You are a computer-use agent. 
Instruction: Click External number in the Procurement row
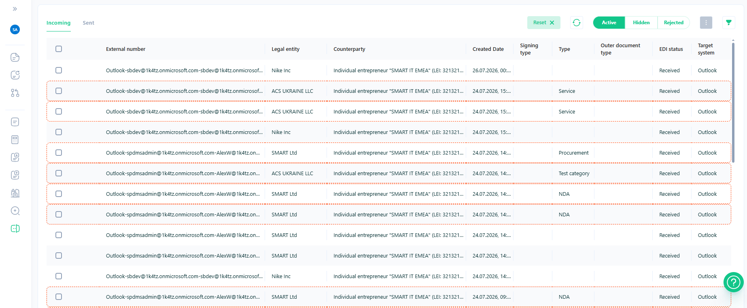pyautogui.click(x=183, y=153)
